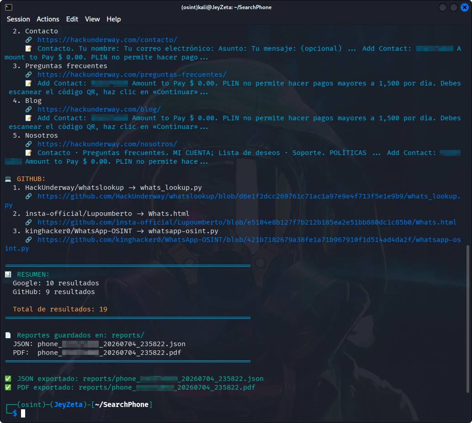Viewport: 472px width, 423px height.
Task: Open the hackunderway.com/blog/ link
Action: click(99, 109)
